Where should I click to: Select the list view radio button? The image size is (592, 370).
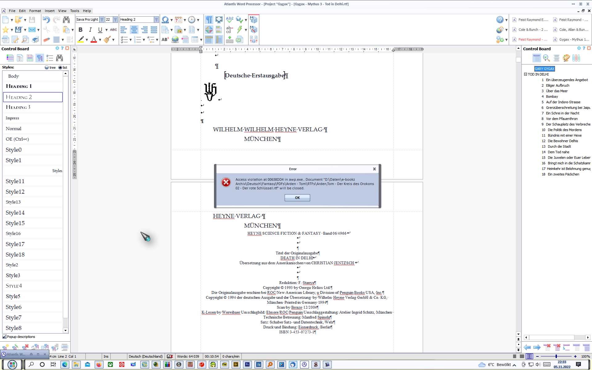coord(60,67)
